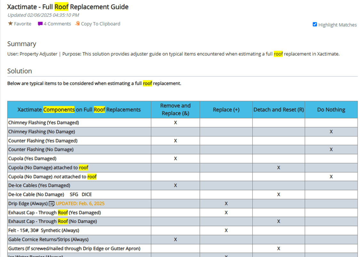
Task: Select the De-Ice Cables (Yes Damaged) row label
Action: (x=39, y=185)
